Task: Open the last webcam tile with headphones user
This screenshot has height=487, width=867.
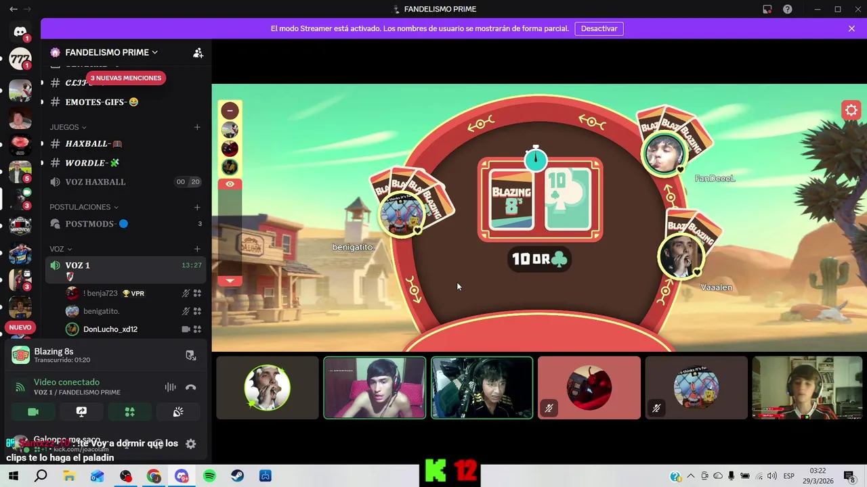Action: click(807, 388)
